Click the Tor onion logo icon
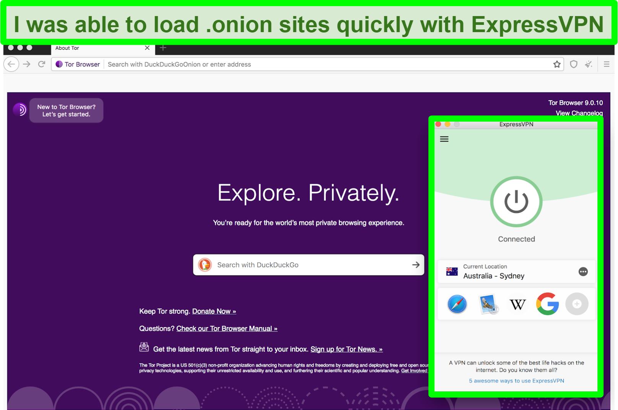618x410 pixels. click(20, 110)
